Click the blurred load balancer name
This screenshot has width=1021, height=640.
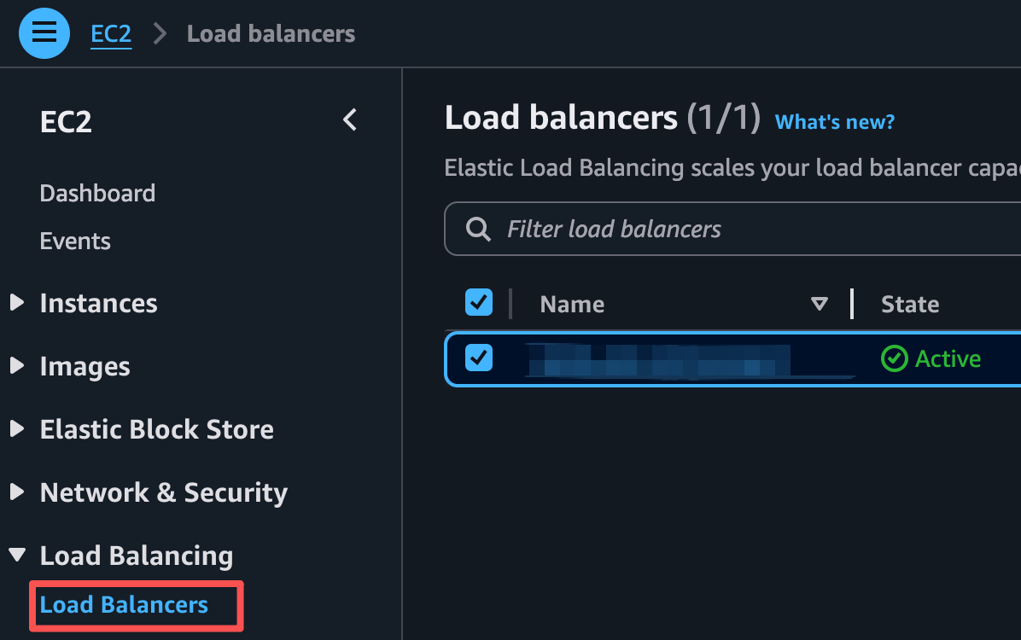click(658, 360)
